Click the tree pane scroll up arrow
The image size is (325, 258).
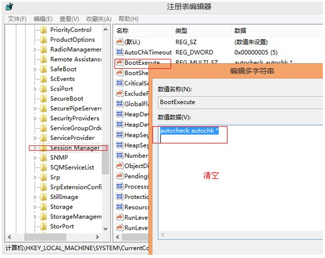click(105, 30)
